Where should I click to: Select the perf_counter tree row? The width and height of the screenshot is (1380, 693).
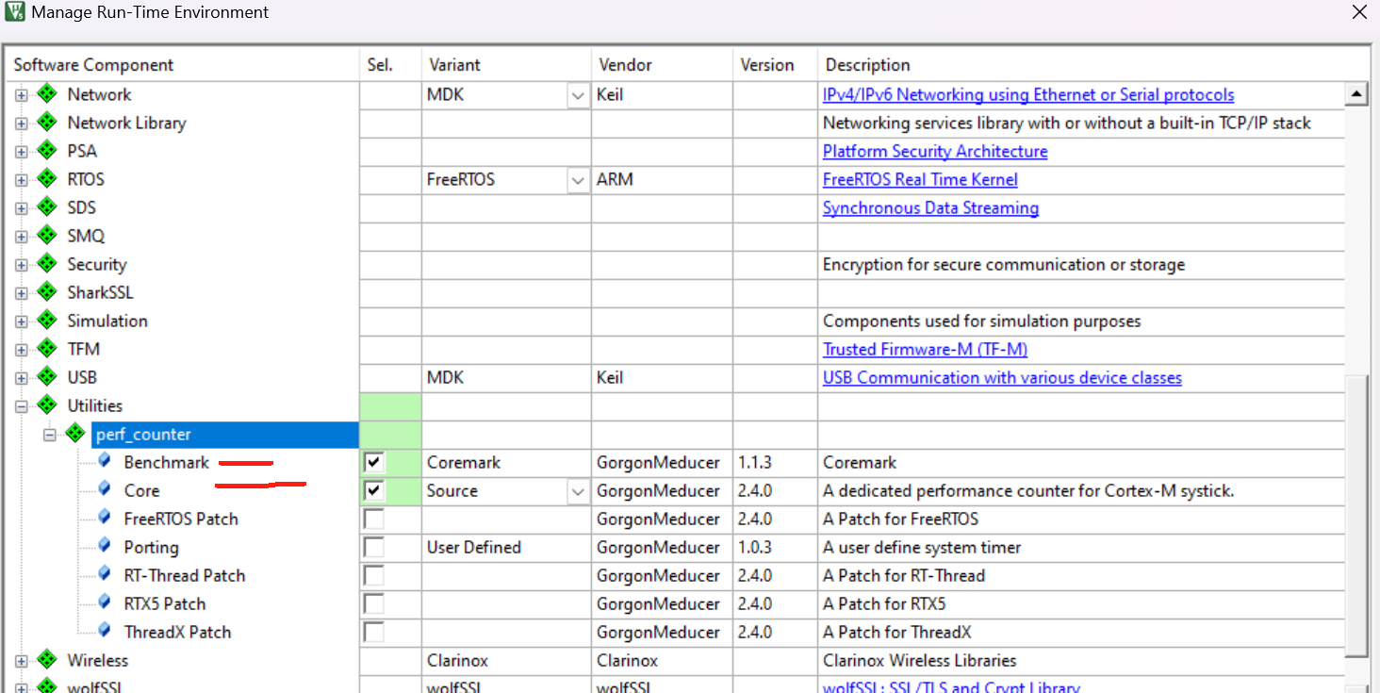click(x=225, y=435)
